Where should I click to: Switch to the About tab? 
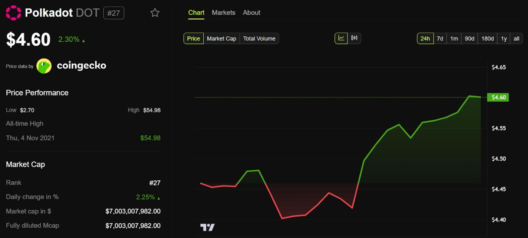251,12
